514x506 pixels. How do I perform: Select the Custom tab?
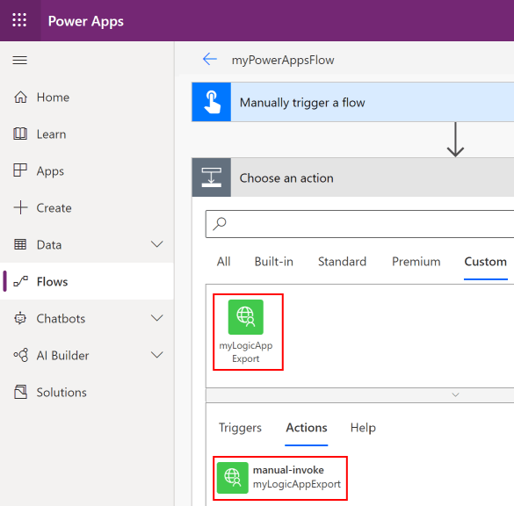[486, 262]
